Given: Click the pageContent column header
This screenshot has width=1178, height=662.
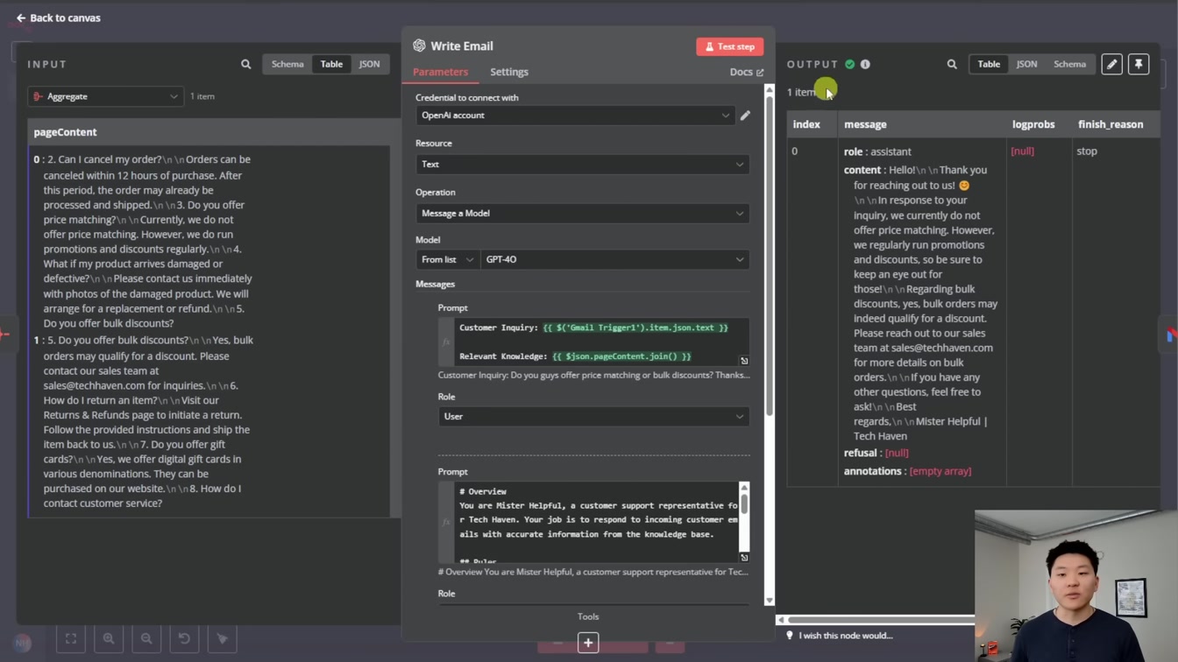Looking at the screenshot, I should coord(66,132).
